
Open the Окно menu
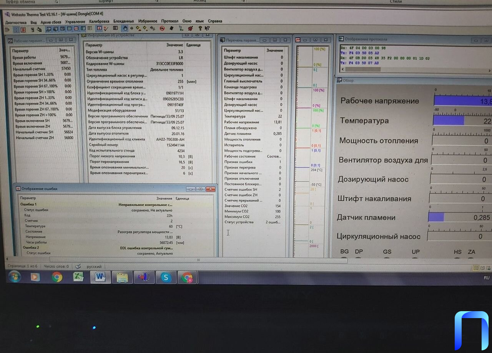click(x=187, y=21)
